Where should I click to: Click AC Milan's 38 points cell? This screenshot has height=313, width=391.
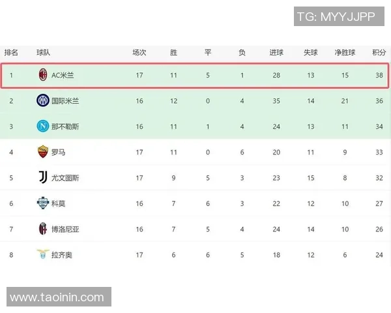coord(379,76)
